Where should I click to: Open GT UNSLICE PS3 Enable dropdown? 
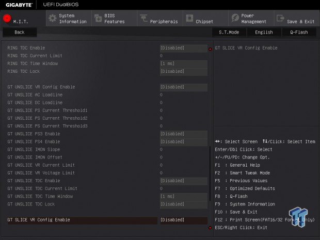184,134
